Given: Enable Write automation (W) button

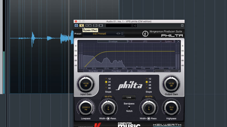Looking at the screenshot, I should [x=90, y=26].
